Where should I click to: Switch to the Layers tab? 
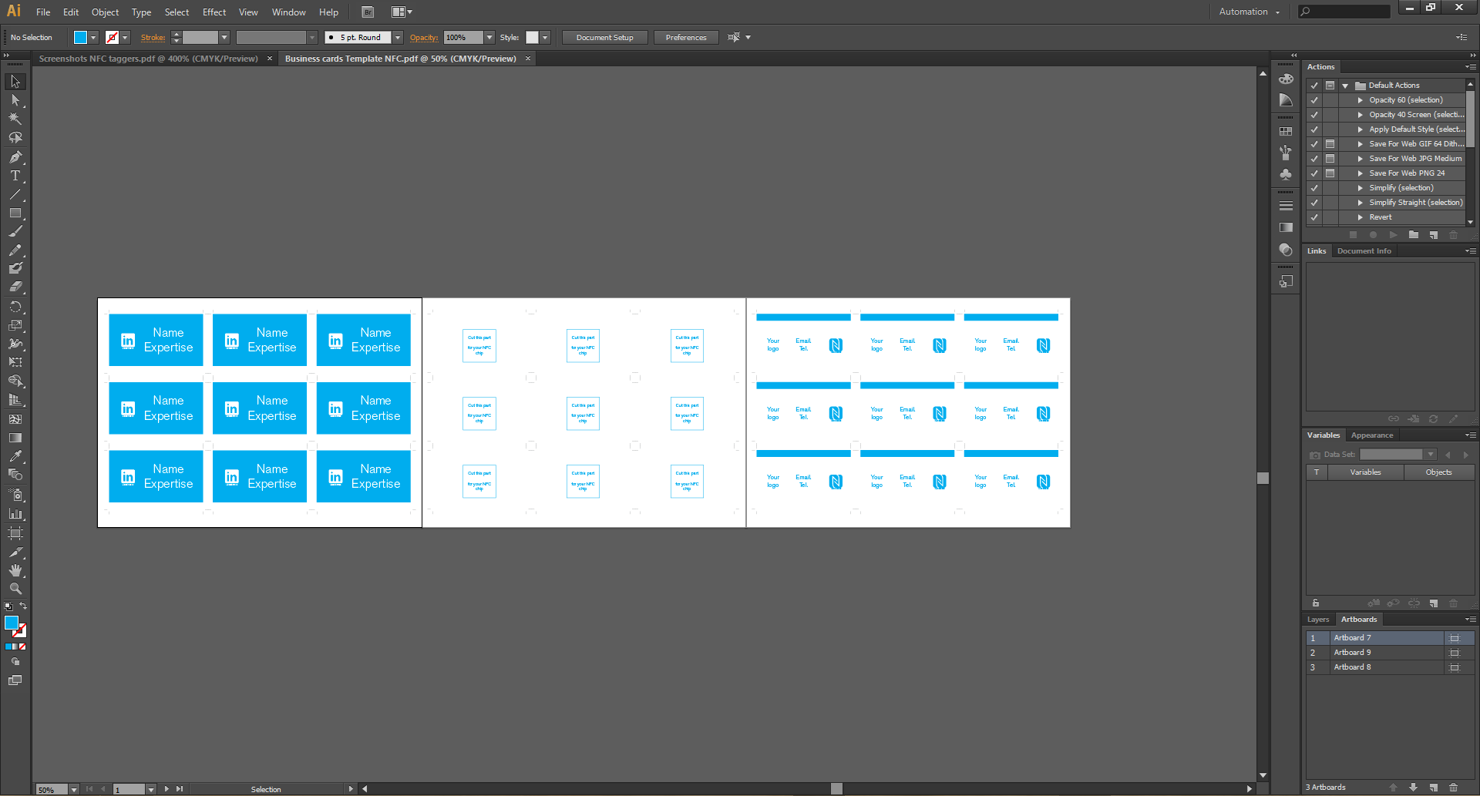(1318, 620)
